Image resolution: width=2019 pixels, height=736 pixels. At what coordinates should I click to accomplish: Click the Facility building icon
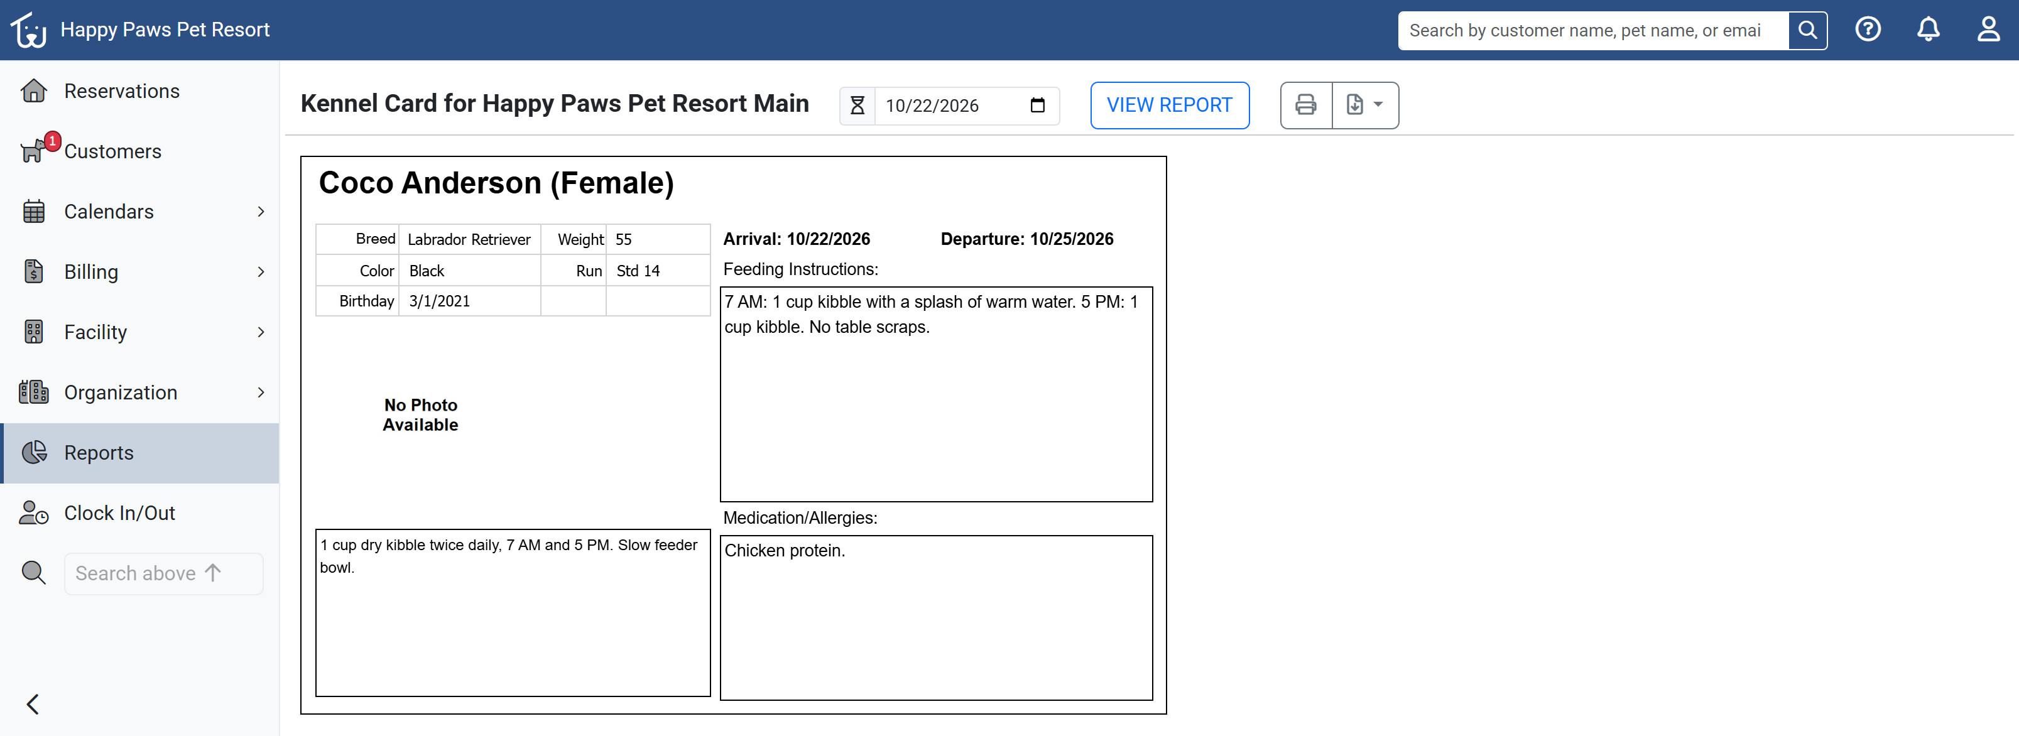(34, 332)
